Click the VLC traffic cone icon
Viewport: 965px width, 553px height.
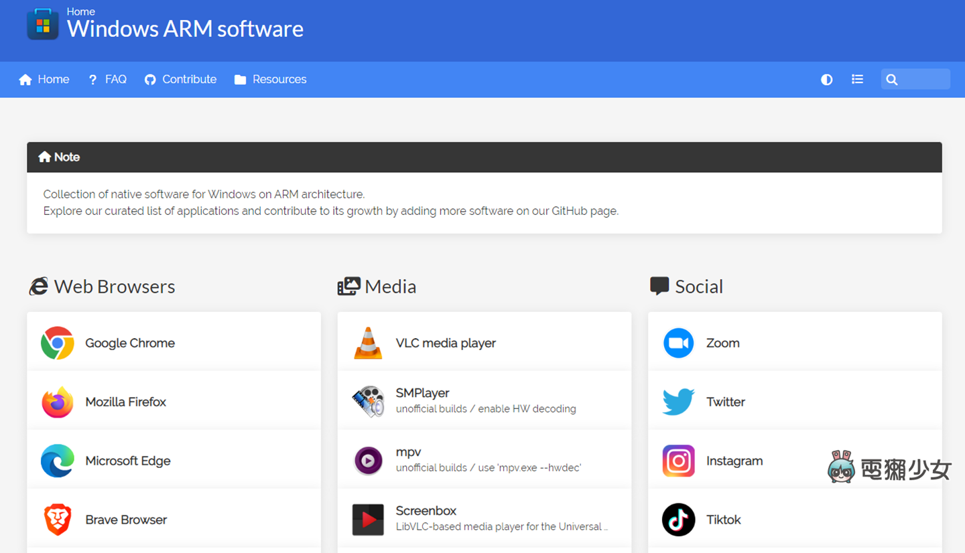(x=368, y=343)
